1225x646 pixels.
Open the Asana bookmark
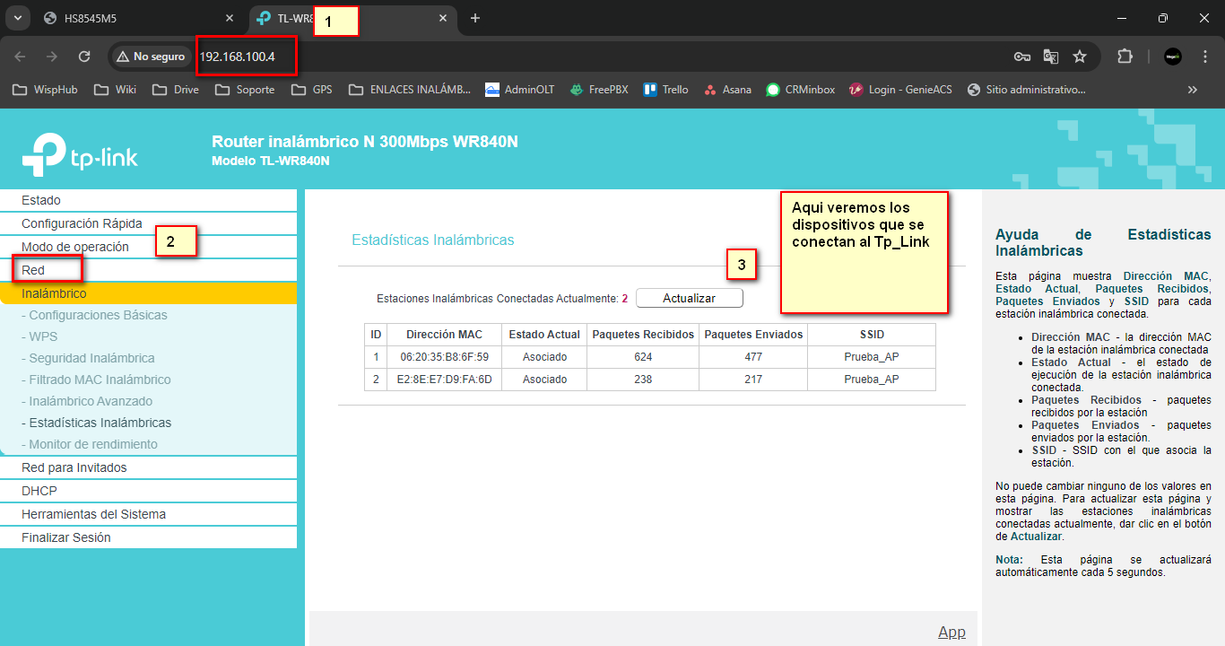coord(728,90)
